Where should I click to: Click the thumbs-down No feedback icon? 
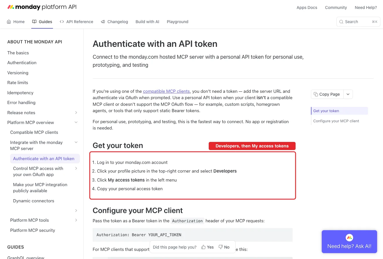click(x=221, y=247)
